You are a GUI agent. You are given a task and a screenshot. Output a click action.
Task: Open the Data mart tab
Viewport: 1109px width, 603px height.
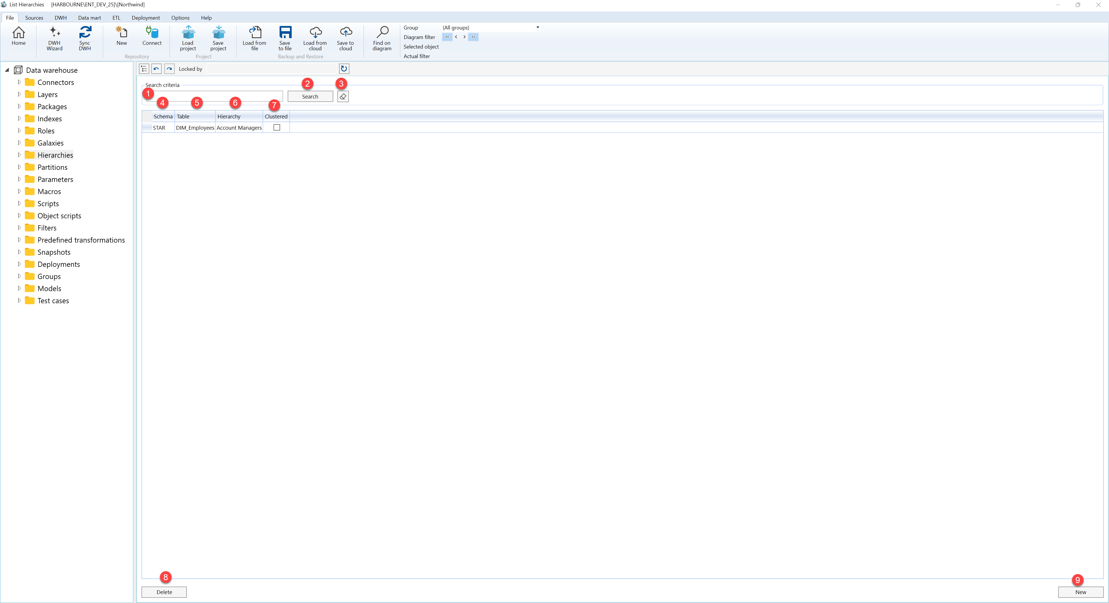(90, 18)
